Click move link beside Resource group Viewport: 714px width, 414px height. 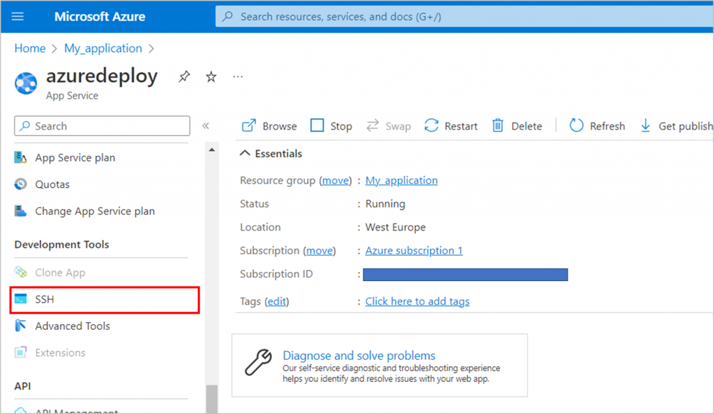coord(335,180)
